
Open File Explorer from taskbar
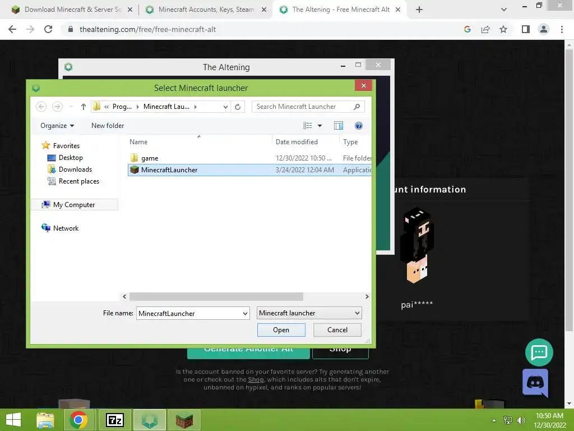pyautogui.click(x=45, y=420)
